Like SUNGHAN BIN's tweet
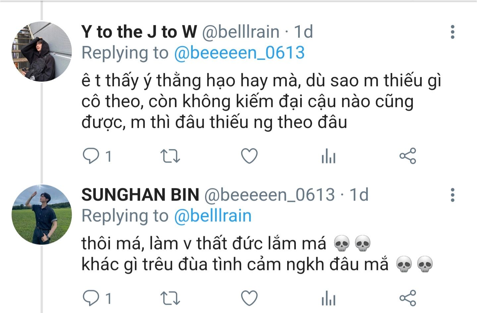The image size is (477, 313). pos(249,298)
